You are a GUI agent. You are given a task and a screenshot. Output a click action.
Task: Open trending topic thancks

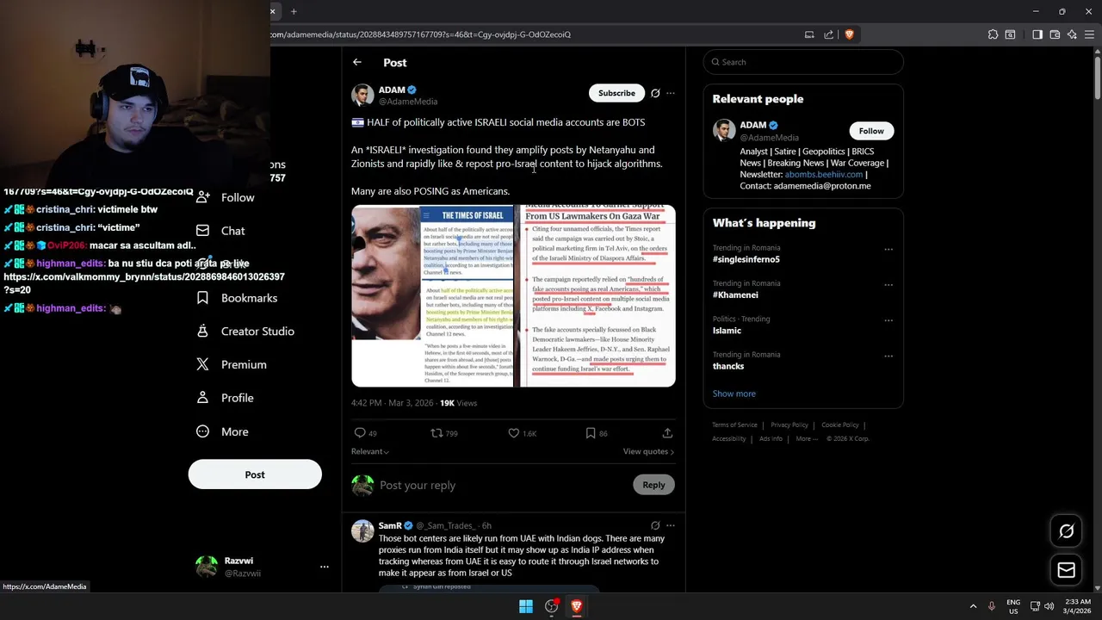point(728,366)
